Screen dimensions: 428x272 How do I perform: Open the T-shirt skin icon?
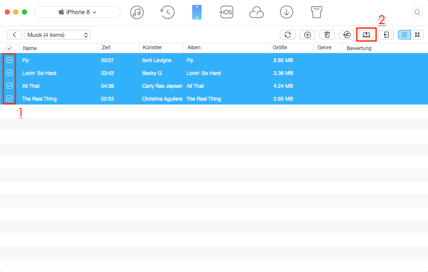pyautogui.click(x=317, y=12)
